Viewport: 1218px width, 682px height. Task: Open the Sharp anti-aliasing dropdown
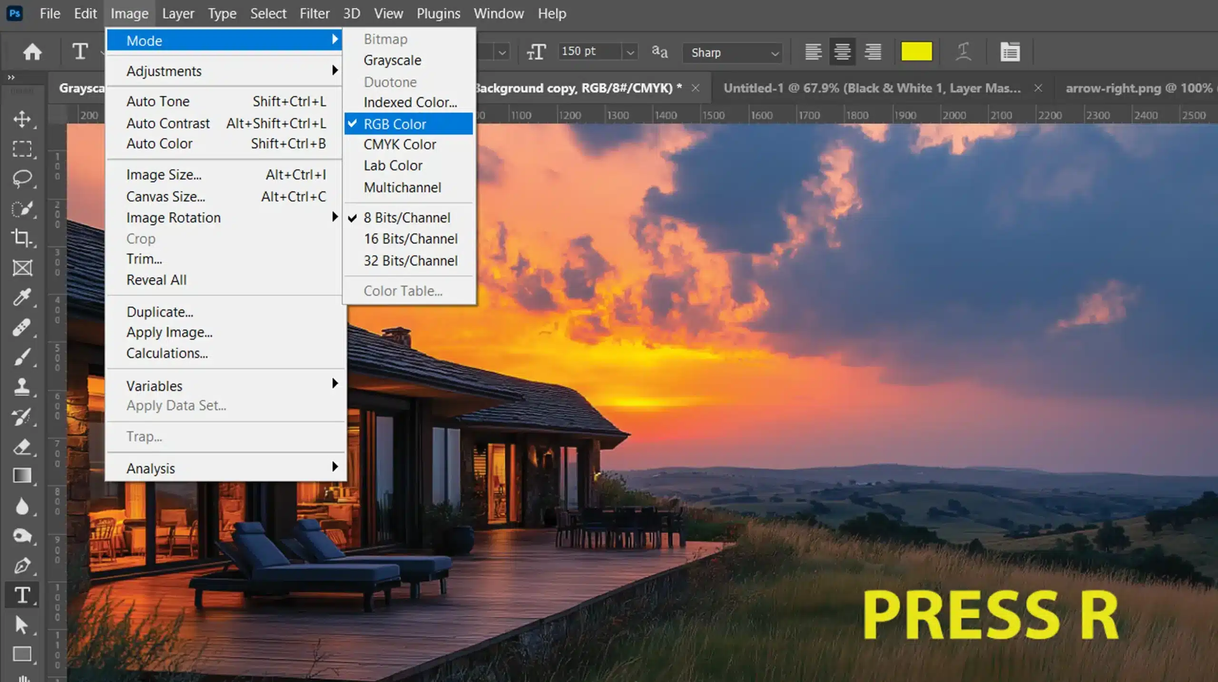tap(732, 52)
